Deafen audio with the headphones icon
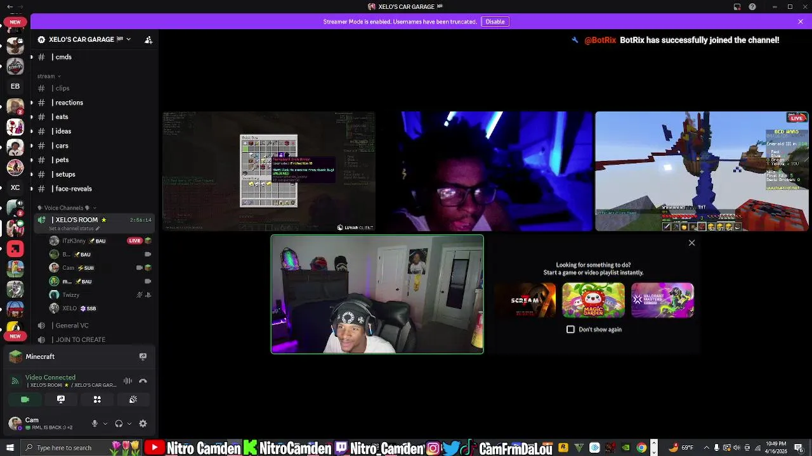The image size is (812, 456). 119,424
